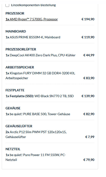Viewport: 106px width, 177px height.
Task: Open the AMD Ryzen 7 5700G Prozessor link
Action: [32, 19]
